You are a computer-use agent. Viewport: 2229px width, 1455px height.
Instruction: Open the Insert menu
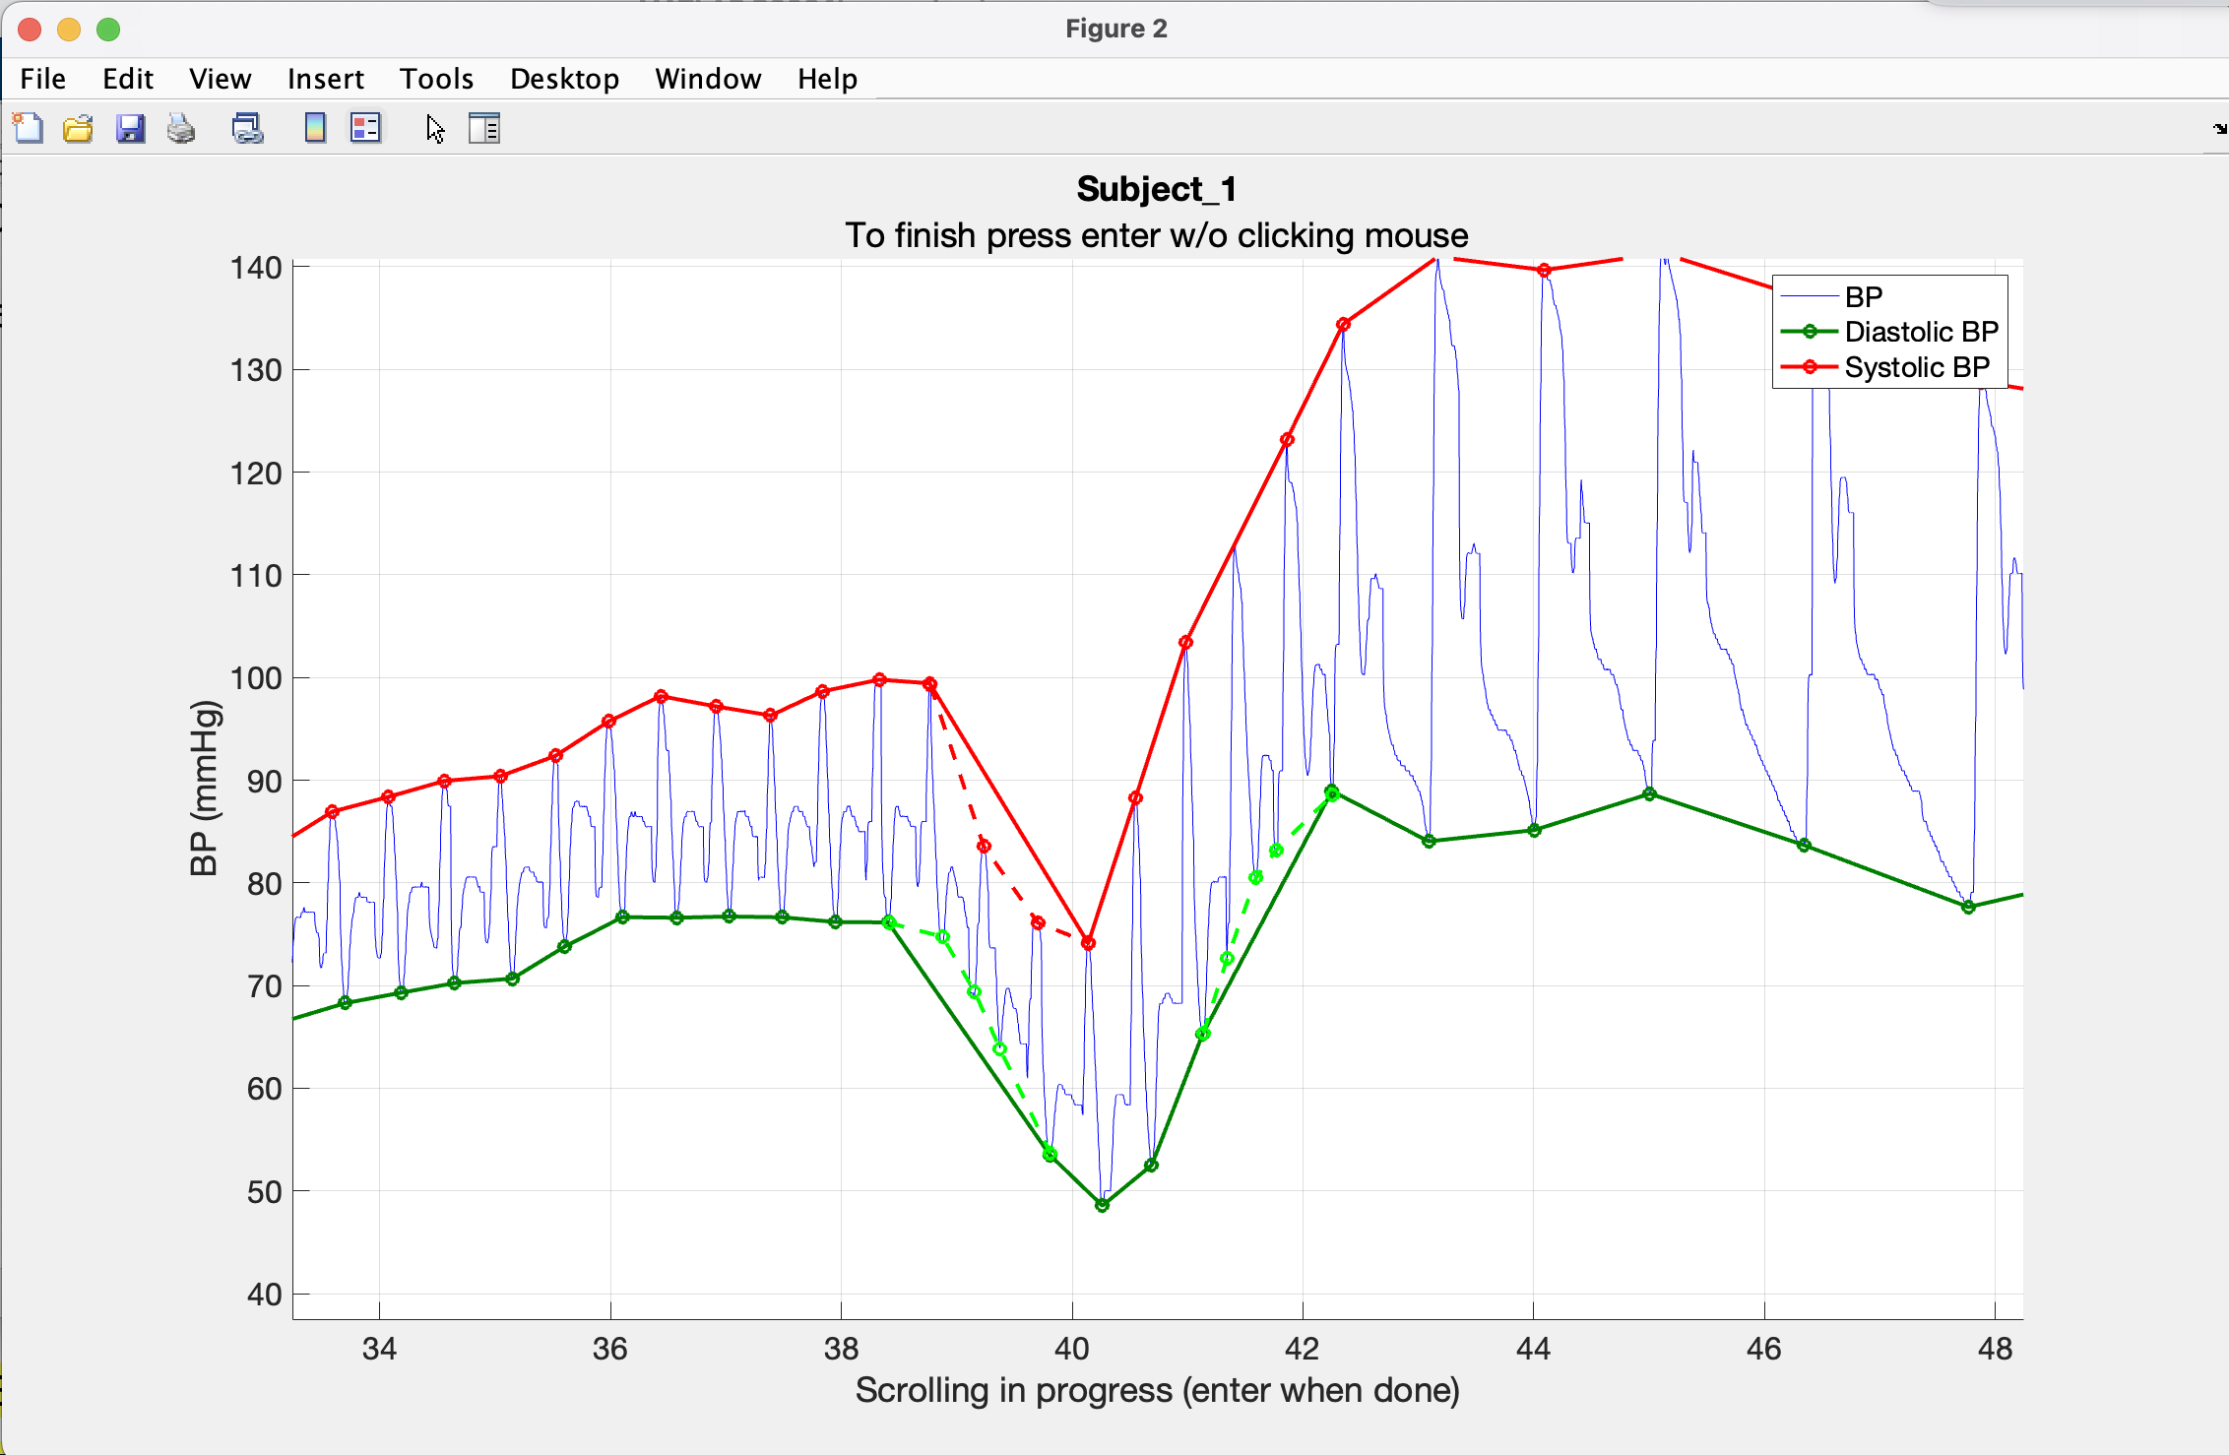coord(325,79)
